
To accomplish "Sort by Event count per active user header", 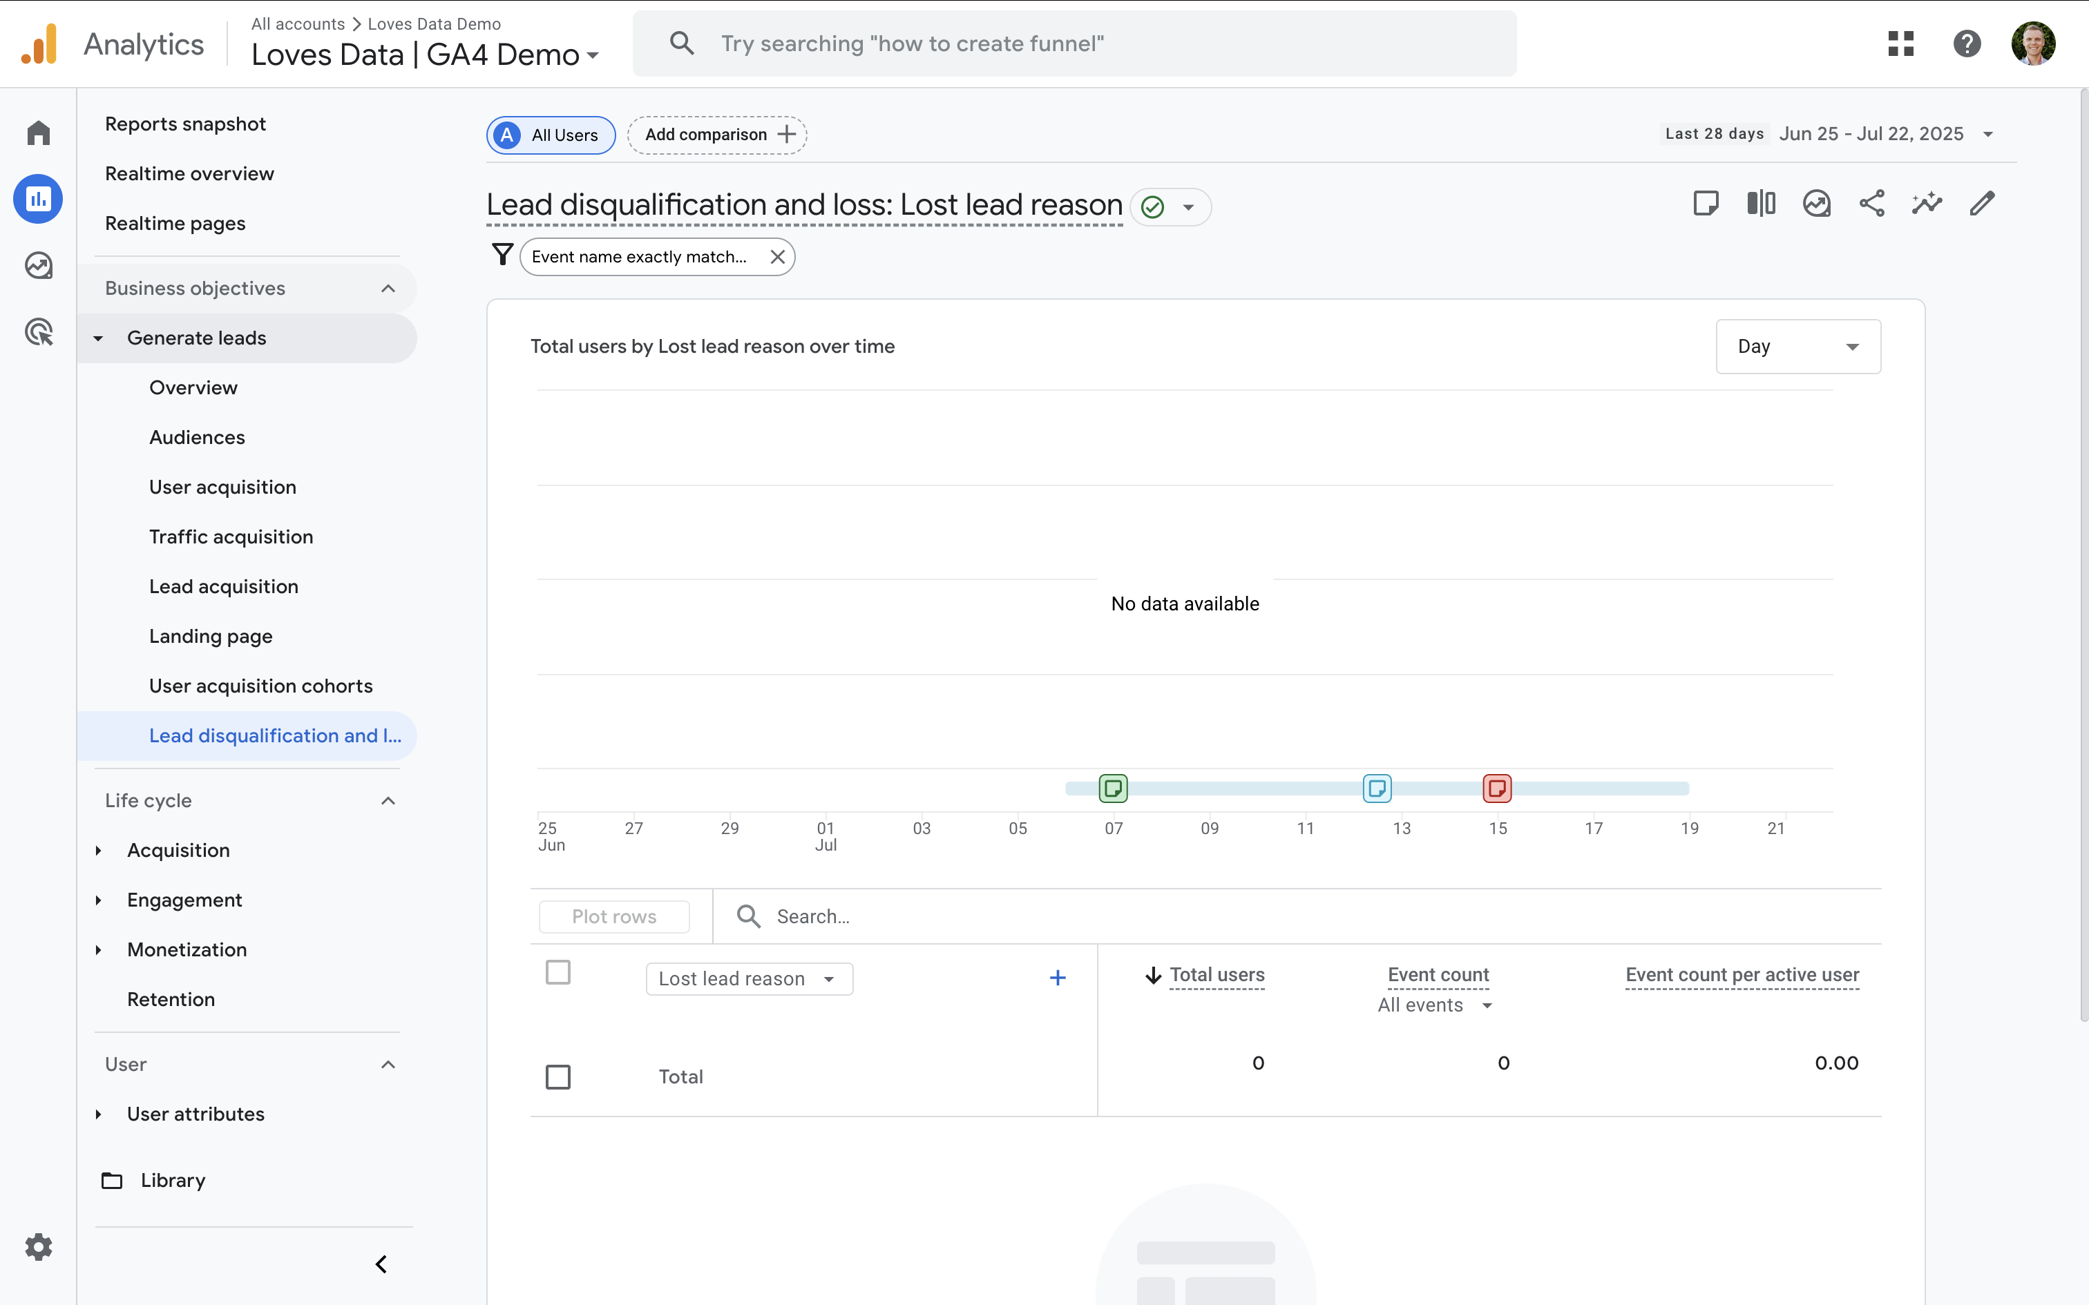I will click(1742, 975).
